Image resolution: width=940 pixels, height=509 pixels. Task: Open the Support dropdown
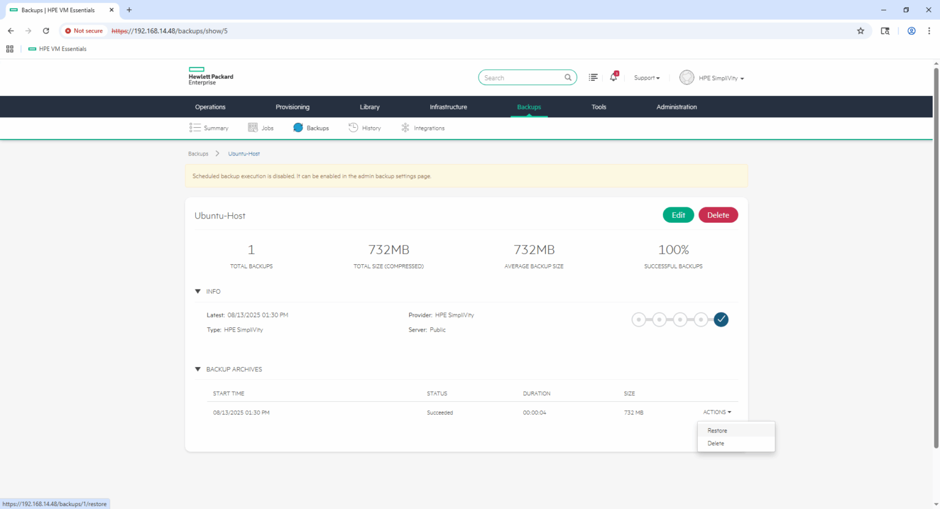point(647,78)
